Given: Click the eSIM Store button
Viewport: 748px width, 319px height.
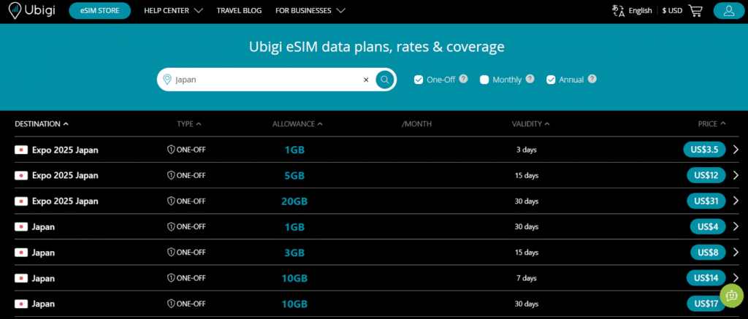Looking at the screenshot, I should [x=99, y=11].
